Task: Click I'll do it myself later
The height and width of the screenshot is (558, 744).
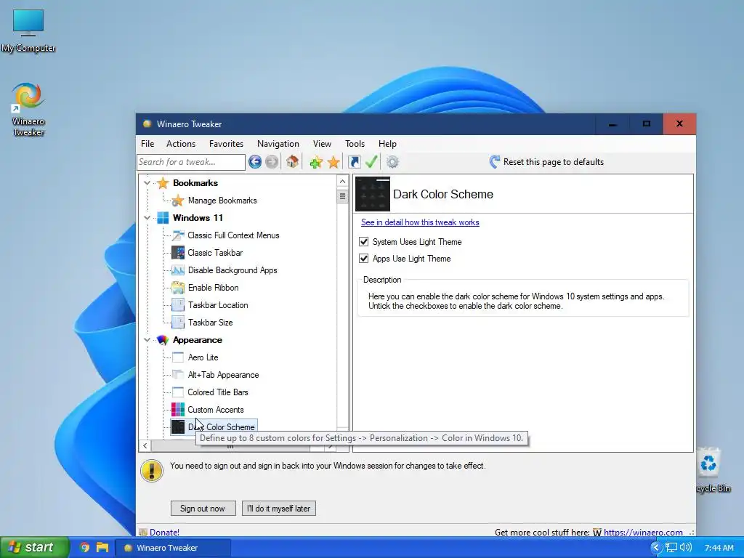Action: point(278,509)
